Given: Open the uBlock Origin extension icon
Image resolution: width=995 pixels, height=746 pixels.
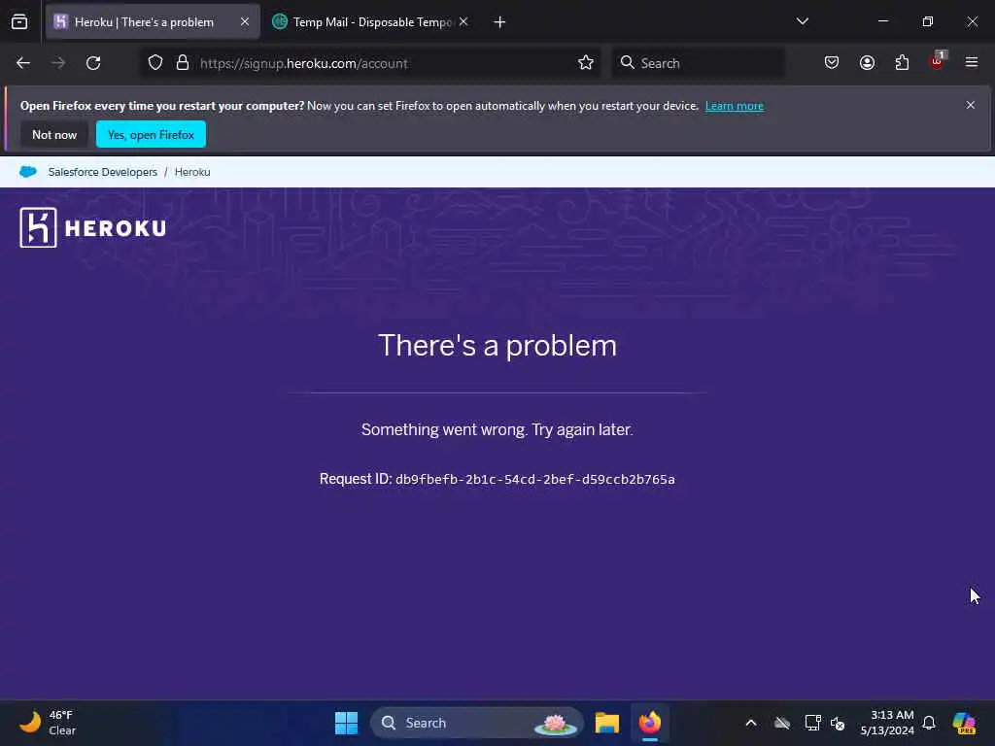Looking at the screenshot, I should click(x=938, y=61).
